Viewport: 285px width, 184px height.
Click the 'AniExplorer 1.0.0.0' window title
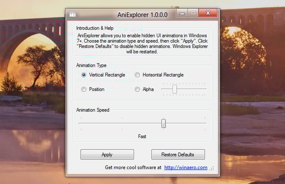[142, 15]
